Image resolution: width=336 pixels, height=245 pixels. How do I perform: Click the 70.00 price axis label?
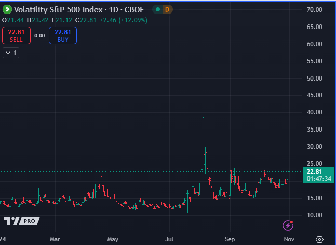315,10
